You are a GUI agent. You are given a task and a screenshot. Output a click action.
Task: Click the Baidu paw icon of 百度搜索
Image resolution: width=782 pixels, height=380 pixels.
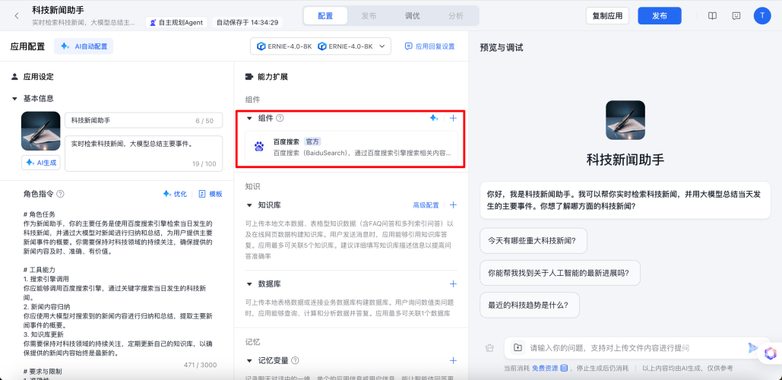pos(259,147)
